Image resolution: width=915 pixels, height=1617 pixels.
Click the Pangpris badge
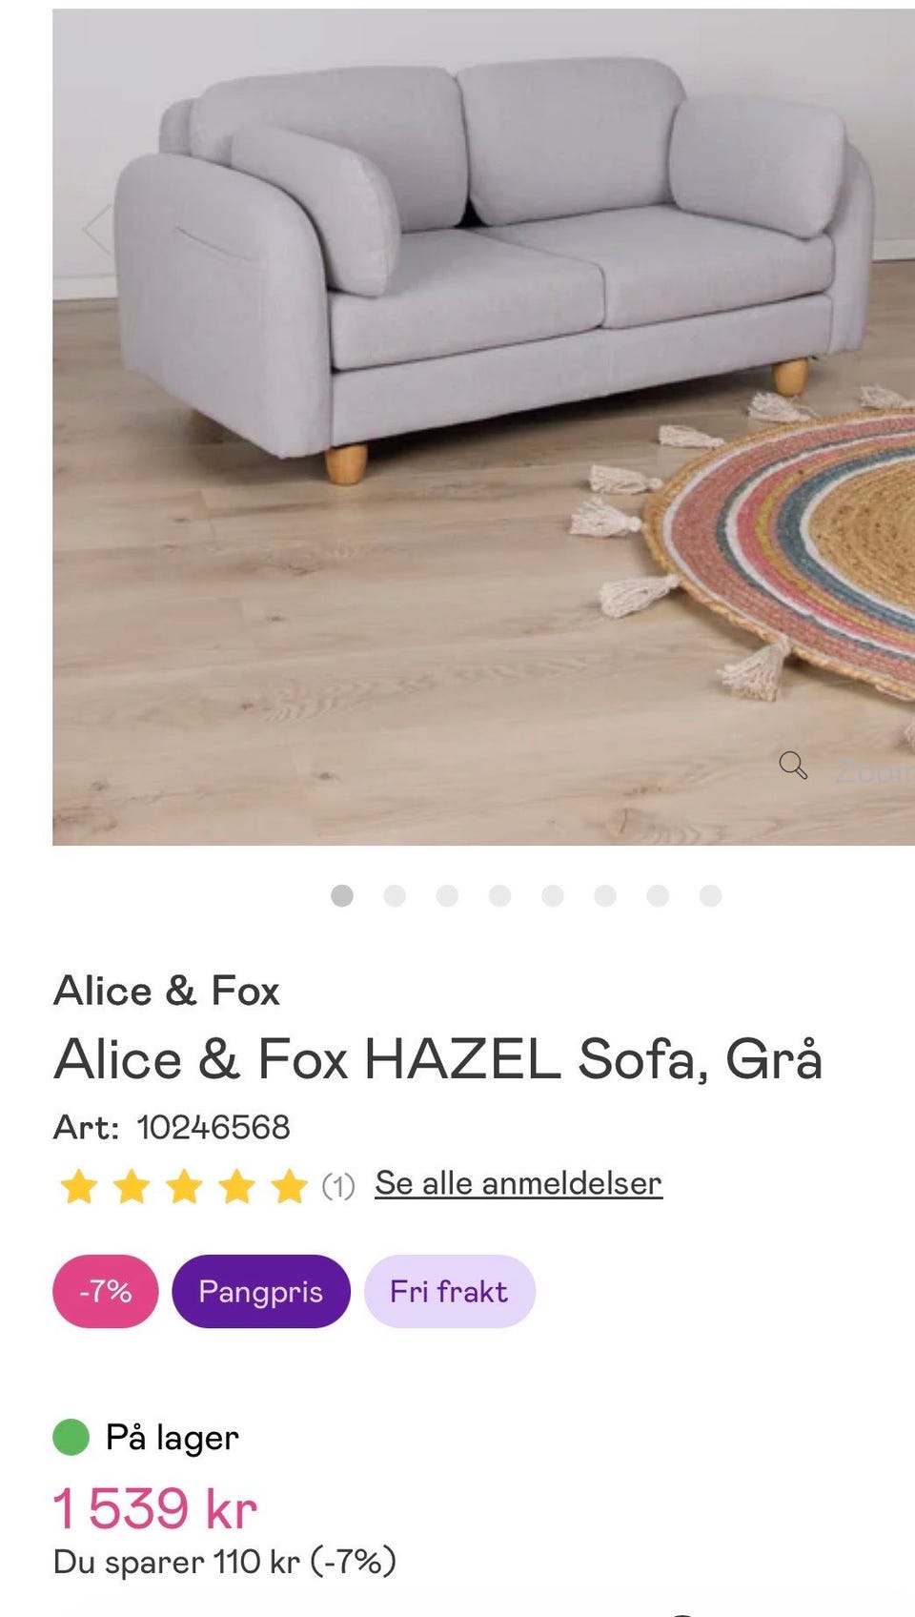pyautogui.click(x=261, y=1291)
